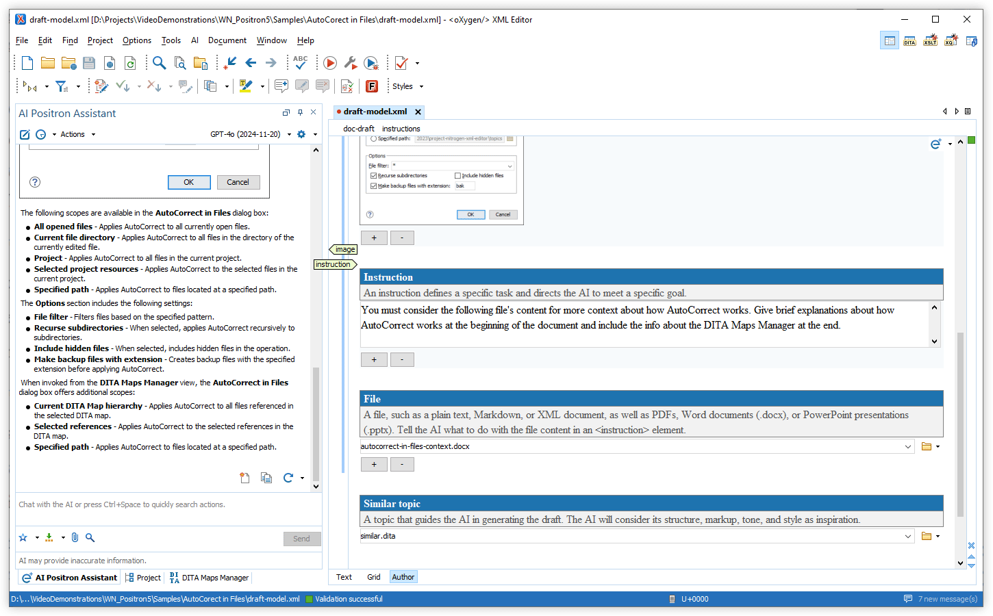Click the Open file folder icon
This screenshot has width=993, height=616.
tap(48, 63)
